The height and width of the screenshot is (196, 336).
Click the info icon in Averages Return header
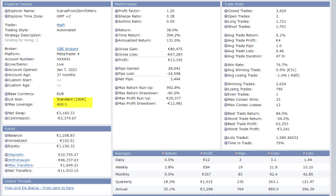click(x=163, y=153)
